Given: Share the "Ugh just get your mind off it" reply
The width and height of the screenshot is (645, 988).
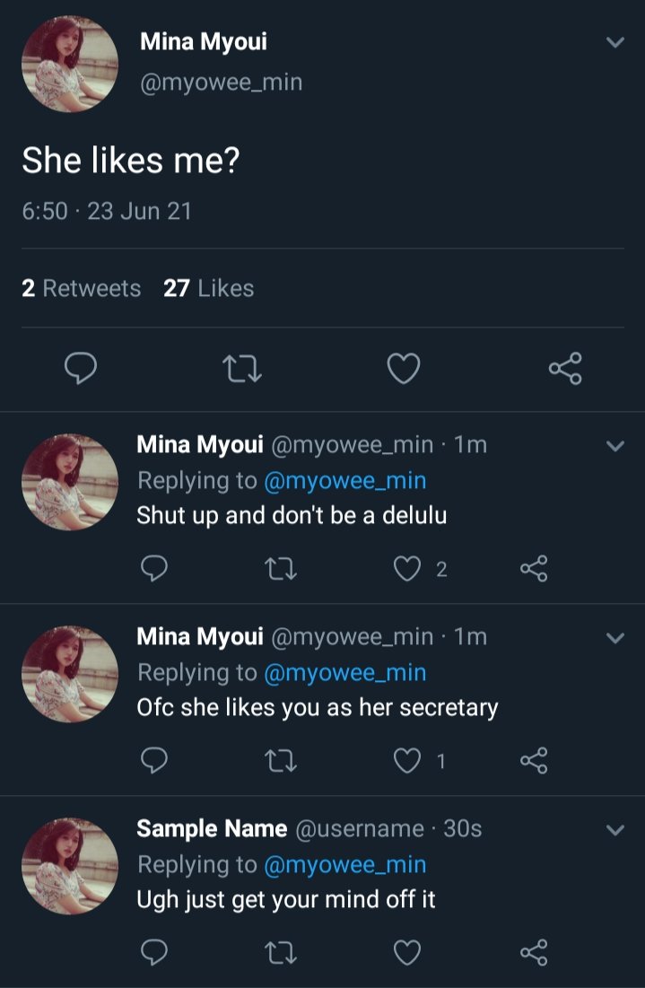Looking at the screenshot, I should 534,952.
